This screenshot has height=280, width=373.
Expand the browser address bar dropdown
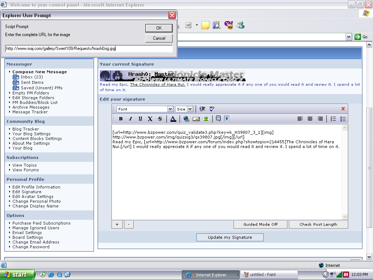(349, 36)
